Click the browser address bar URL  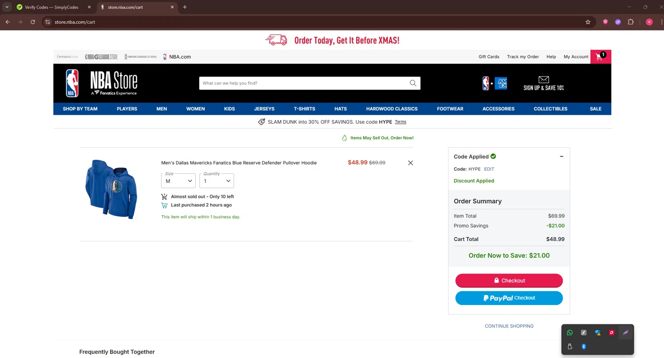point(75,22)
